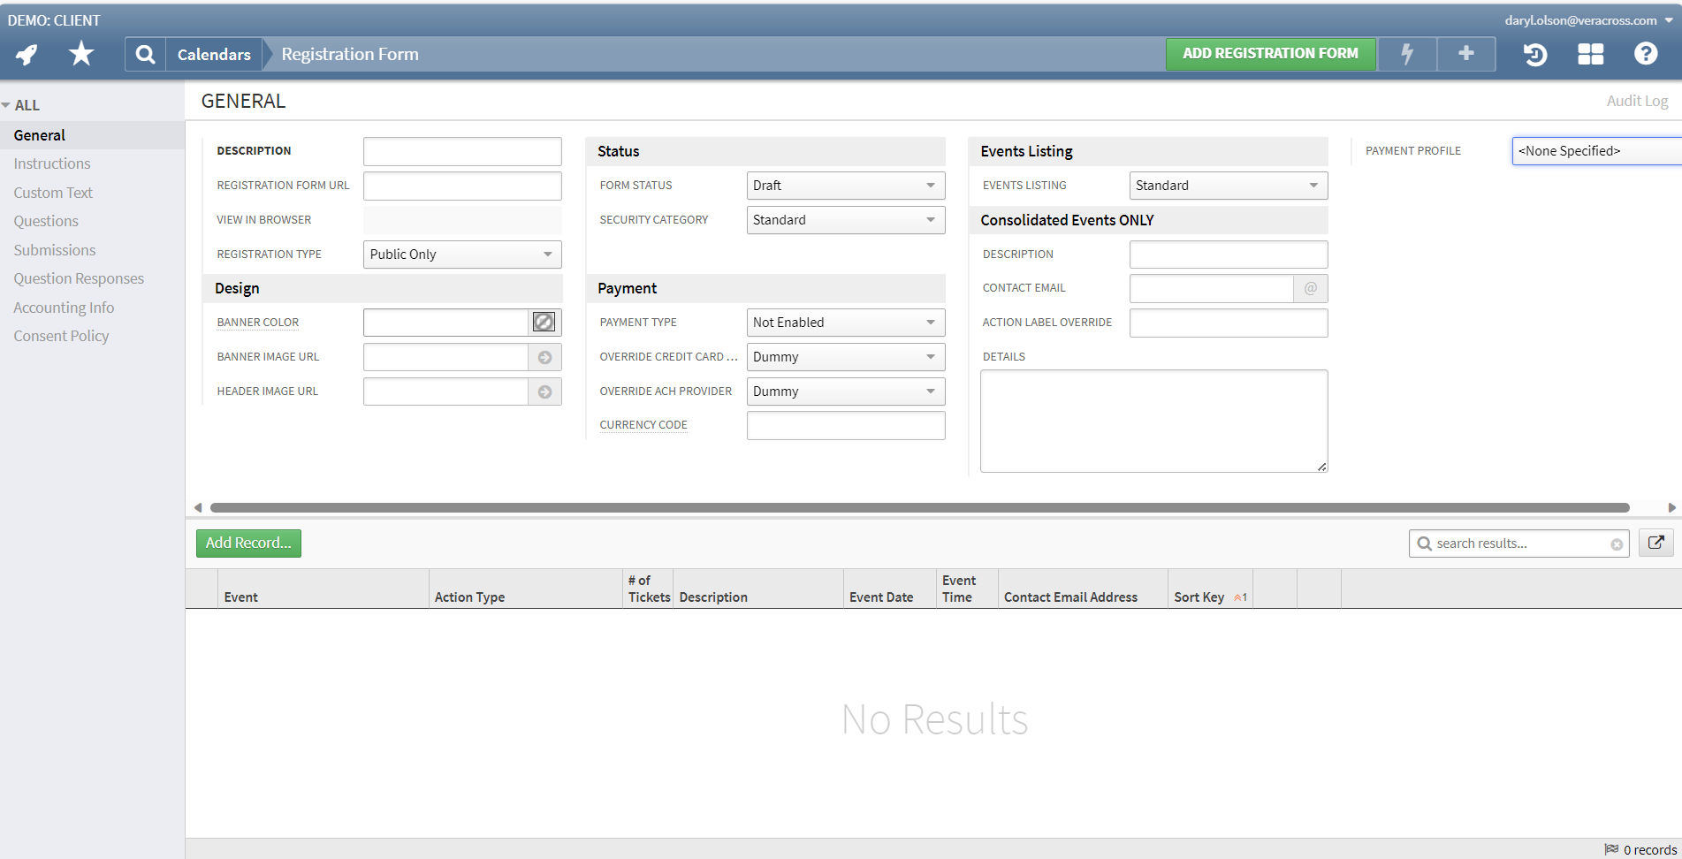Click the rocket launchpad icon

coord(27,55)
